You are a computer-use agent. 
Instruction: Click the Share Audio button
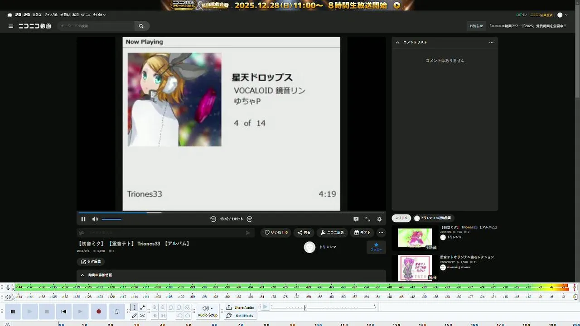coord(240,307)
